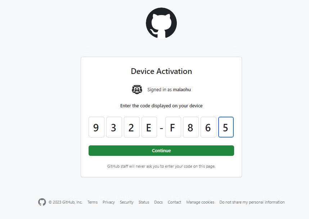Click the small GitHub footer logo
This screenshot has height=219, width=309.
pyautogui.click(x=42, y=202)
